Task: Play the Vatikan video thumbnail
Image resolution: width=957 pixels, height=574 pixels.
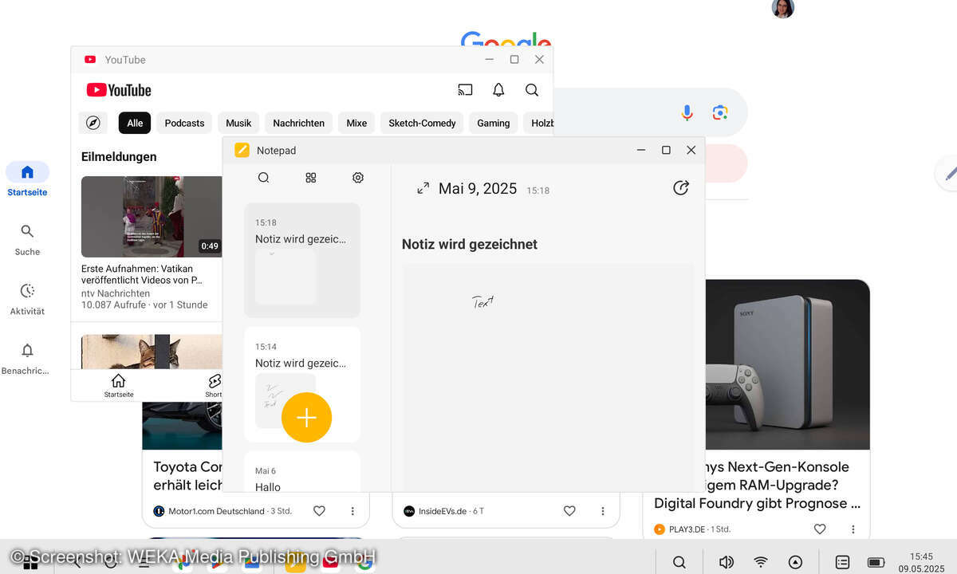Action: (x=152, y=217)
